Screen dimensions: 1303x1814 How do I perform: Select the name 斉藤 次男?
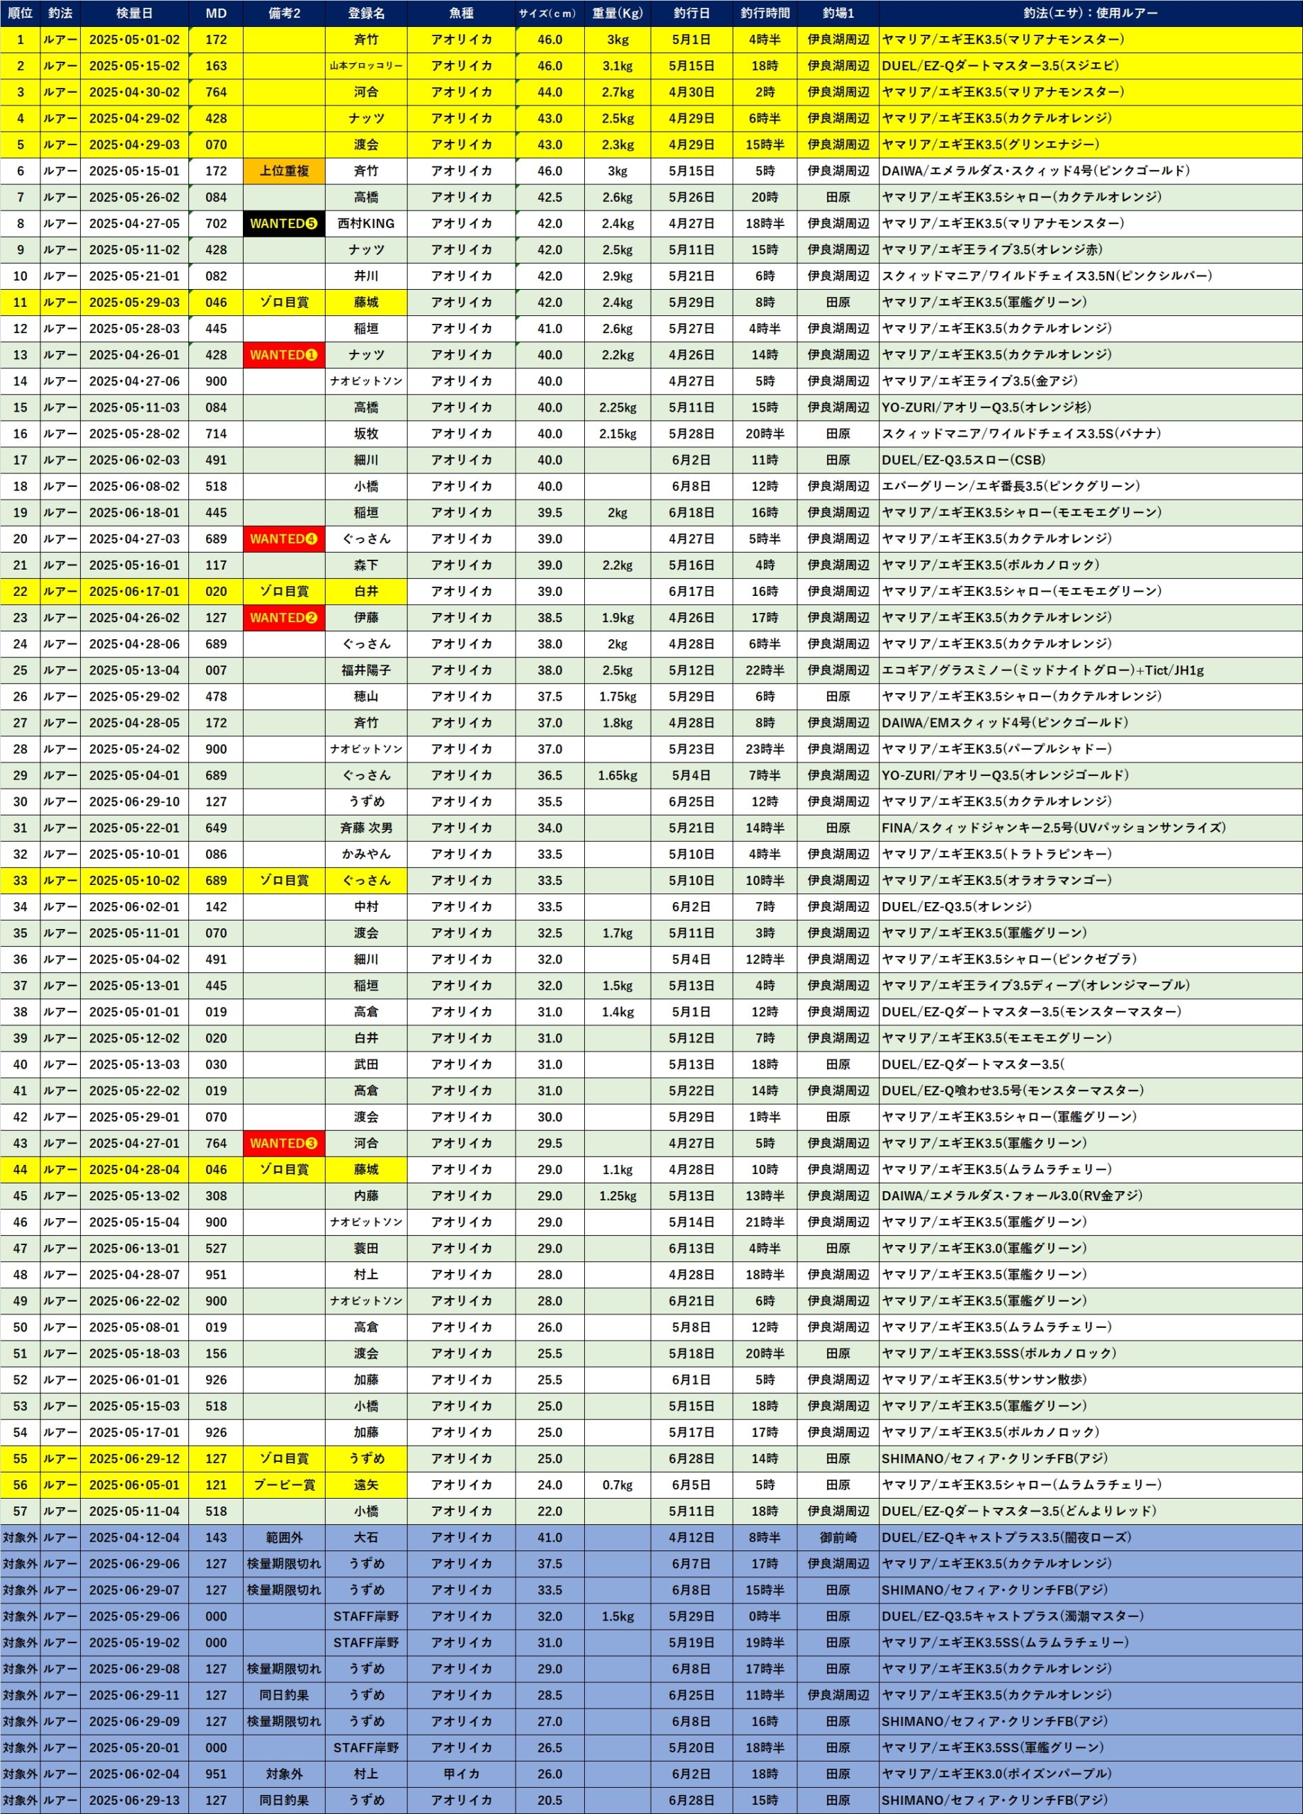366,828
